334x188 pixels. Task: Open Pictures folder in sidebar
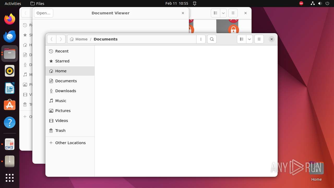pyautogui.click(x=70, y=111)
